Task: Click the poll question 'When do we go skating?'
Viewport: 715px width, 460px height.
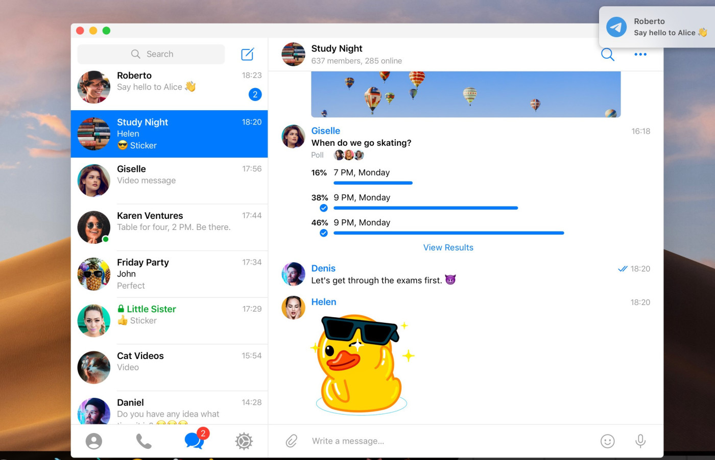Action: 361,143
